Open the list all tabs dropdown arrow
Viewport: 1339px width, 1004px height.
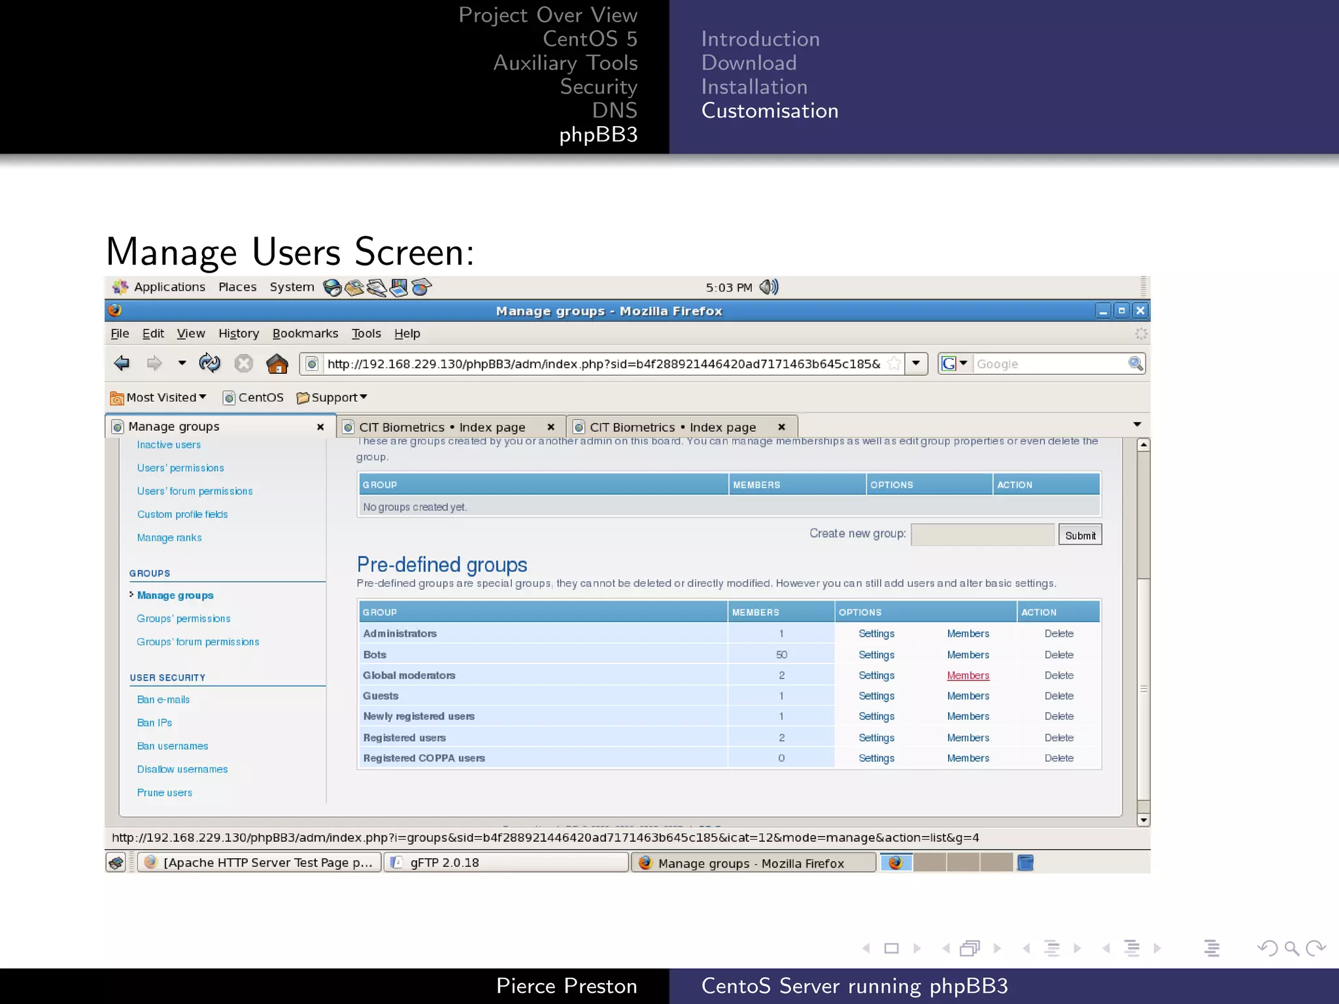(x=1137, y=425)
